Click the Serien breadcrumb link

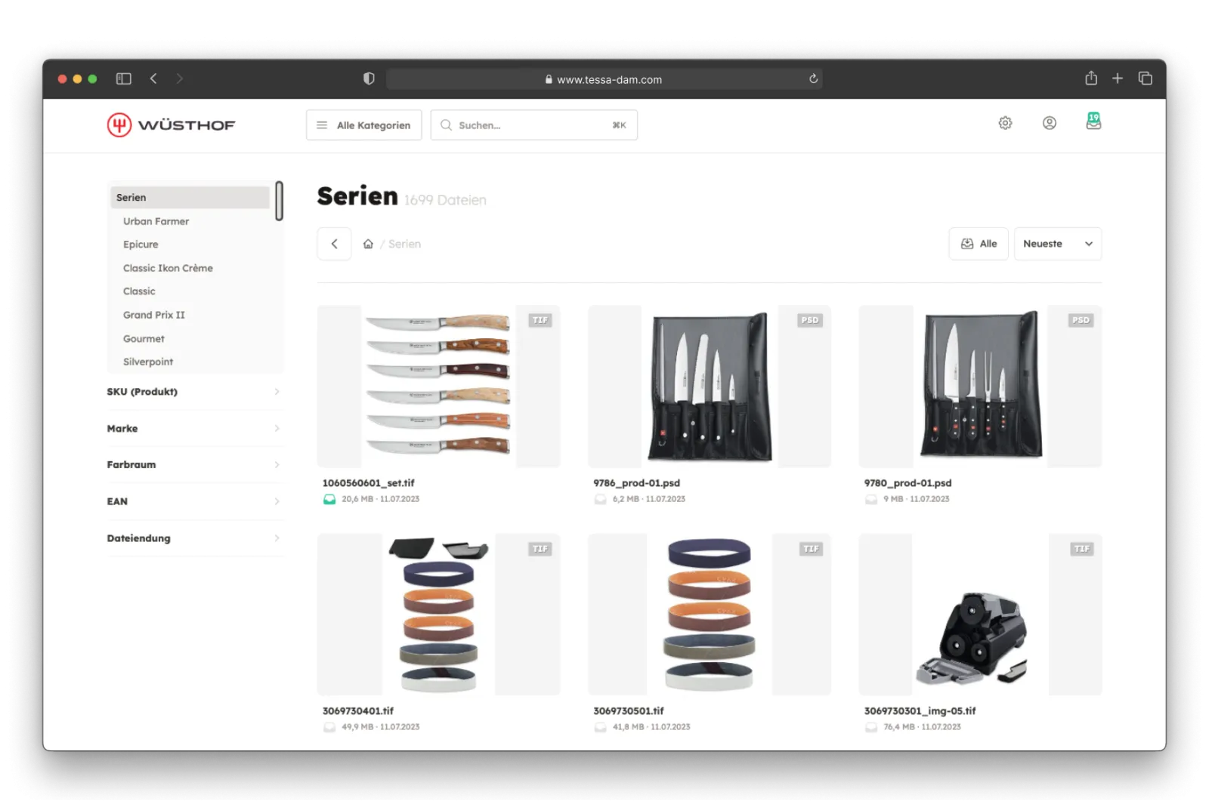point(404,244)
